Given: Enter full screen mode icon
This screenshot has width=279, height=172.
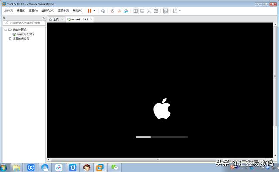Looking at the screenshot, I should pos(149,11).
